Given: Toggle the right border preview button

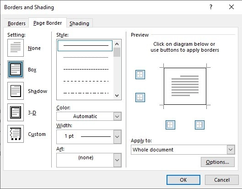Looking at the screenshot, I should [199, 125].
